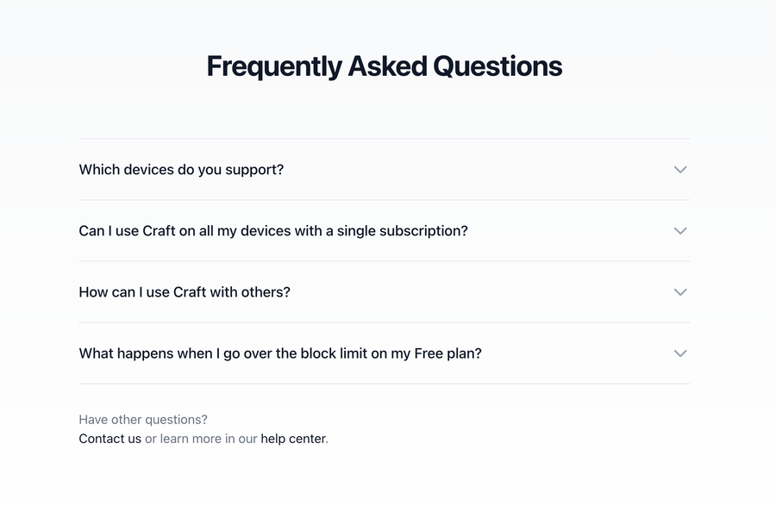The image size is (776, 506).
Task: Click the "Frequently Asked Questions" heading
Action: pyautogui.click(x=384, y=66)
